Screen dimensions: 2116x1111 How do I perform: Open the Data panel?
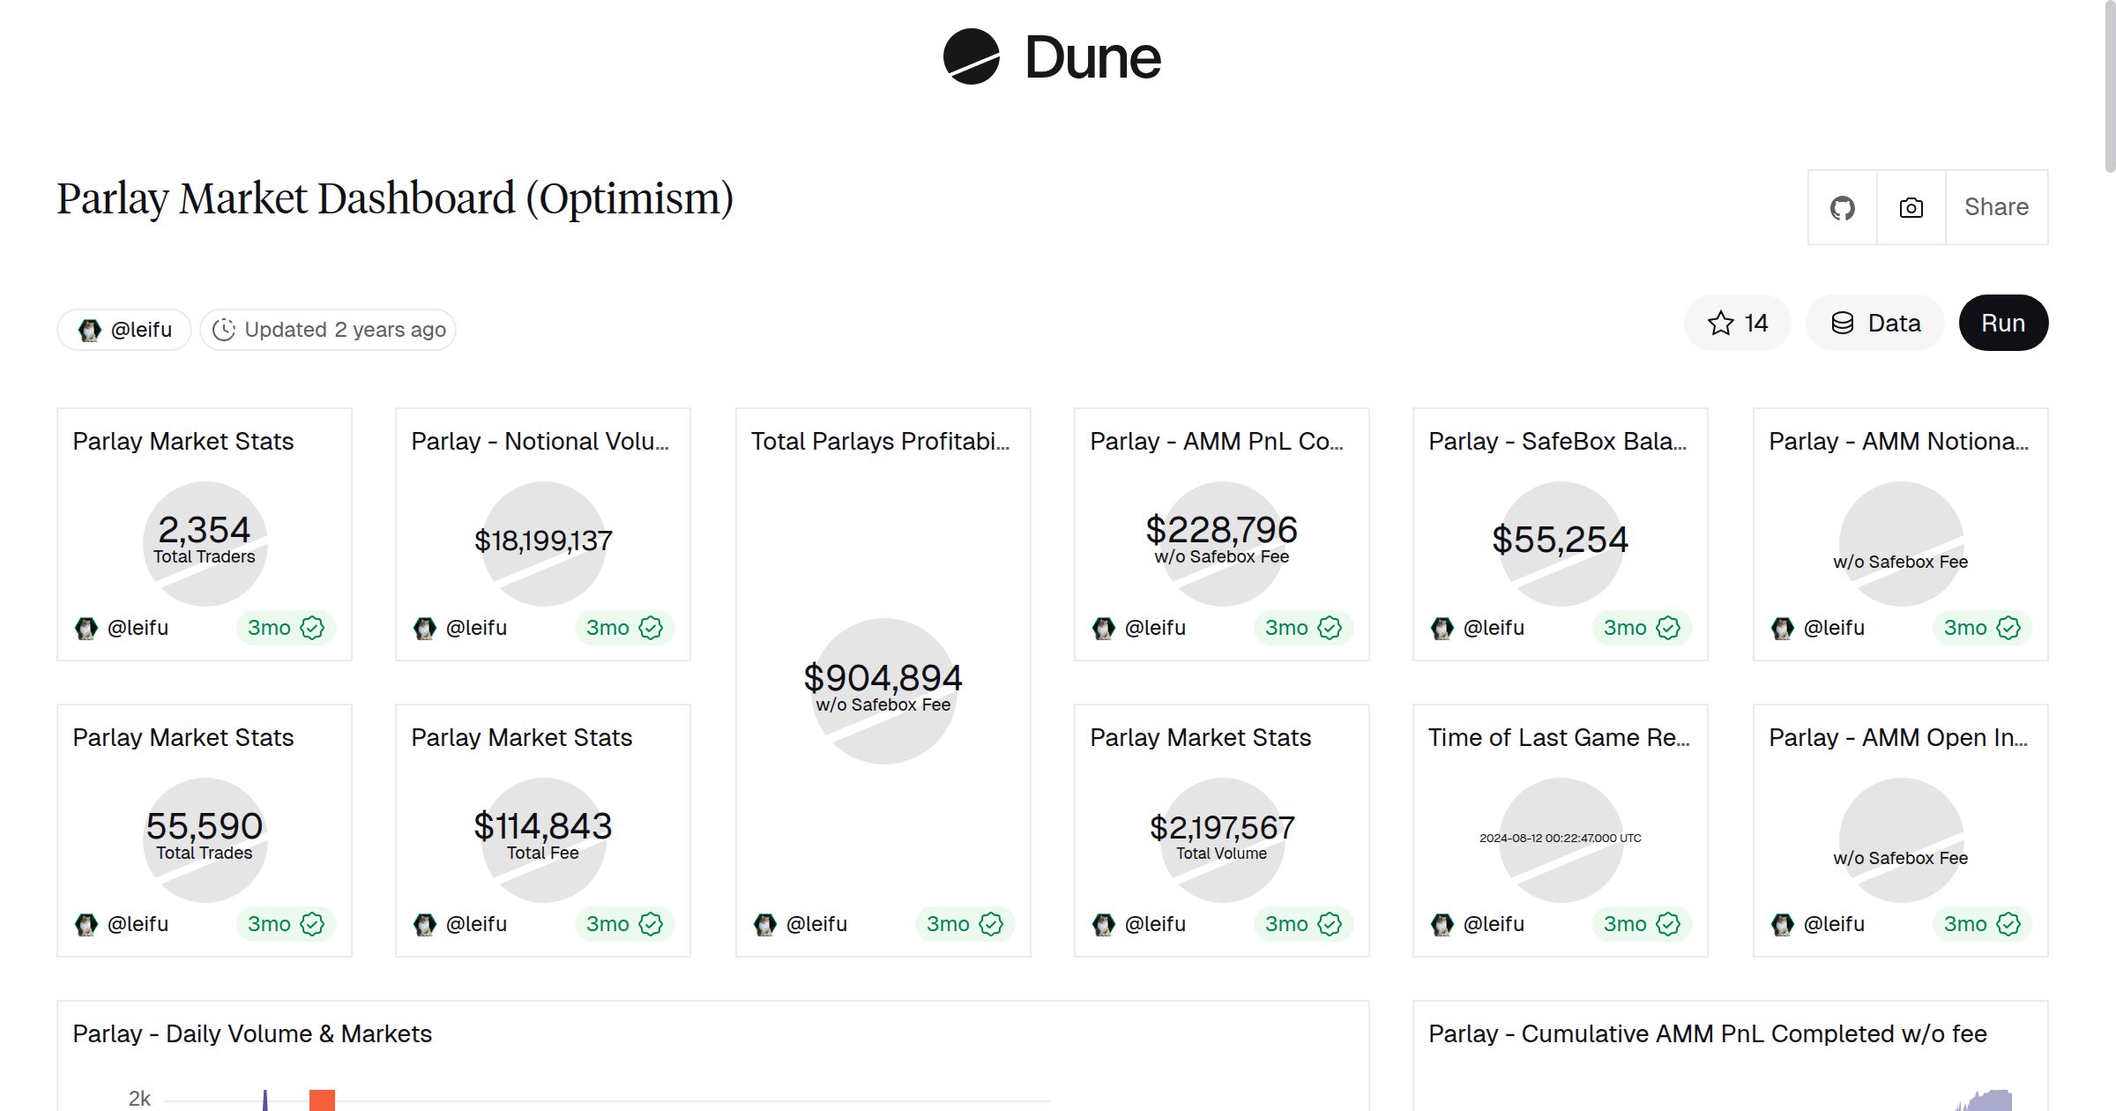coord(1875,323)
